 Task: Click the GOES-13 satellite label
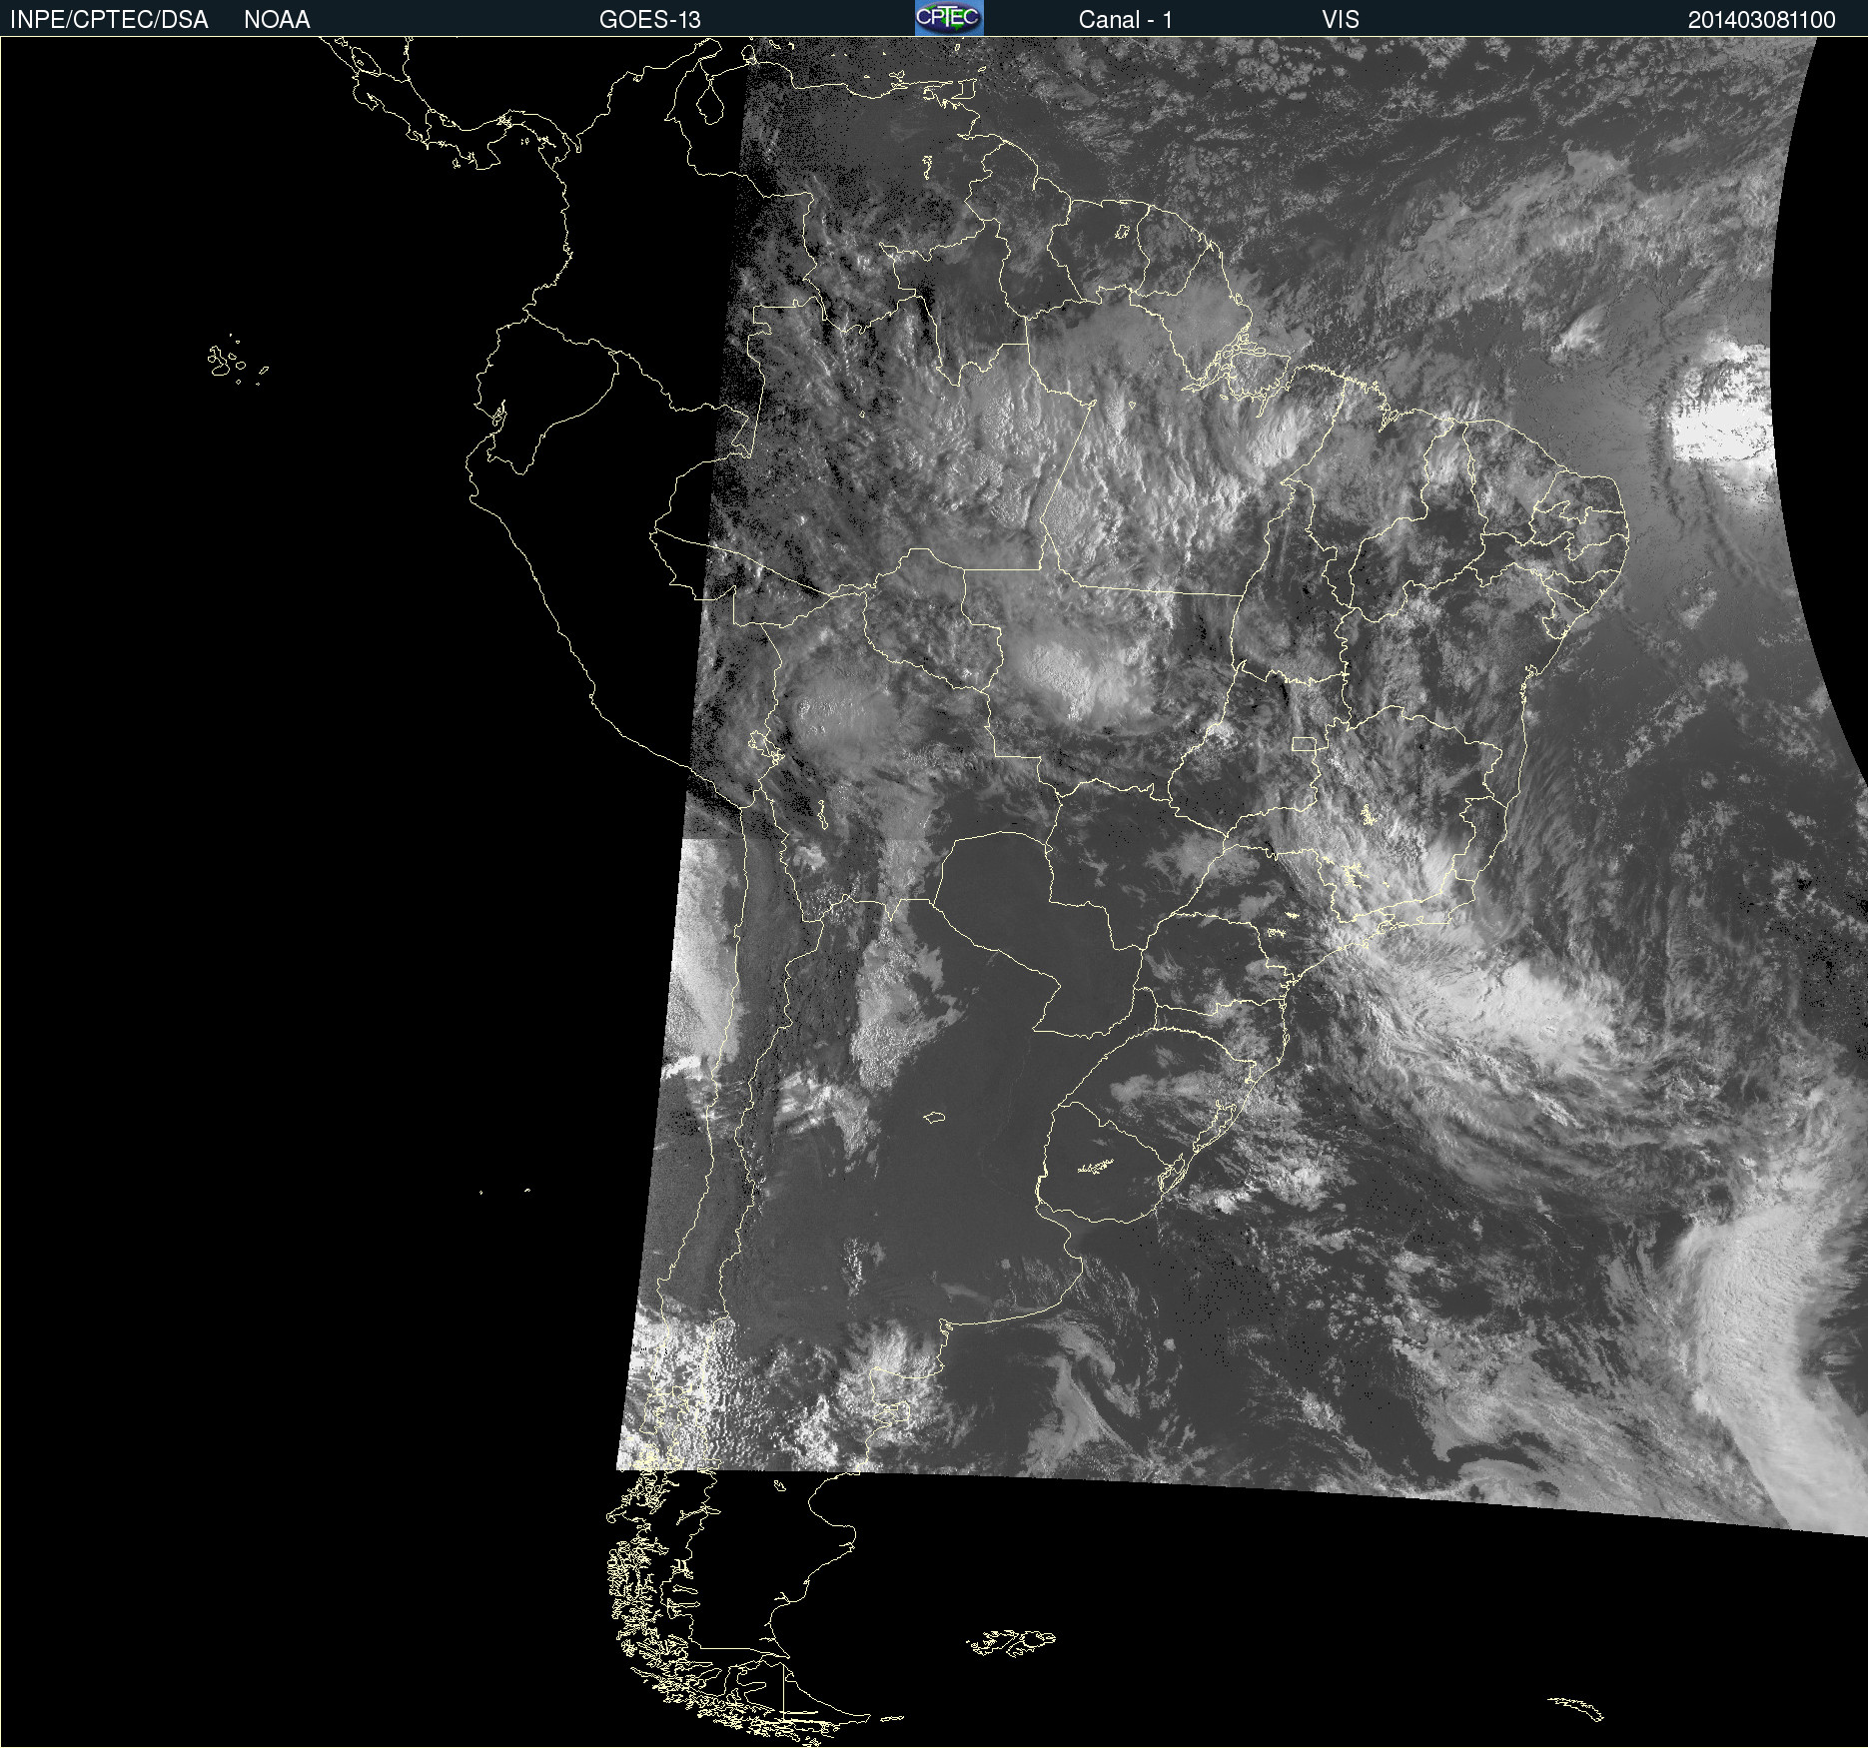(x=650, y=20)
